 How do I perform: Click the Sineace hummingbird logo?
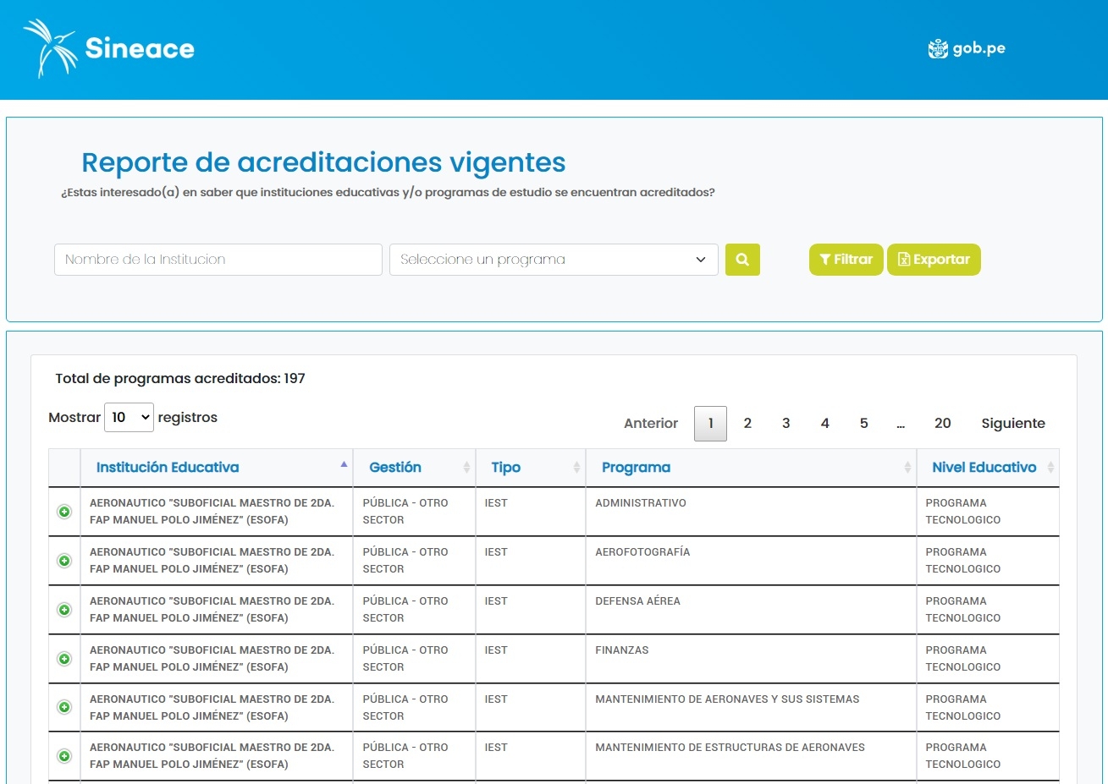point(109,48)
